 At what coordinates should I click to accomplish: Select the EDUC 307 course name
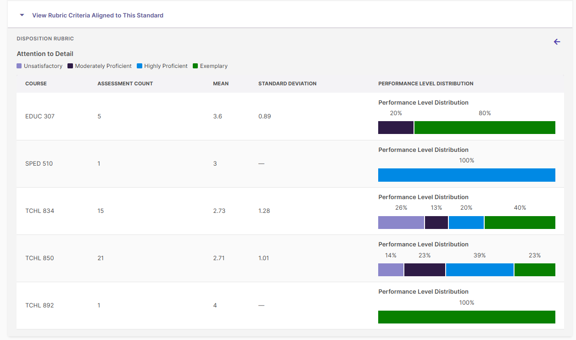40,117
